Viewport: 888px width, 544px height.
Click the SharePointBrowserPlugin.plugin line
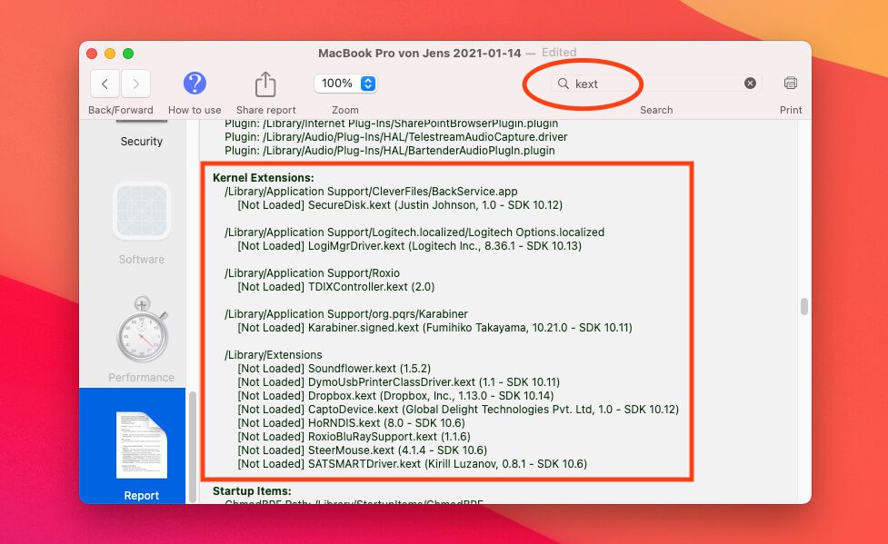(x=392, y=124)
